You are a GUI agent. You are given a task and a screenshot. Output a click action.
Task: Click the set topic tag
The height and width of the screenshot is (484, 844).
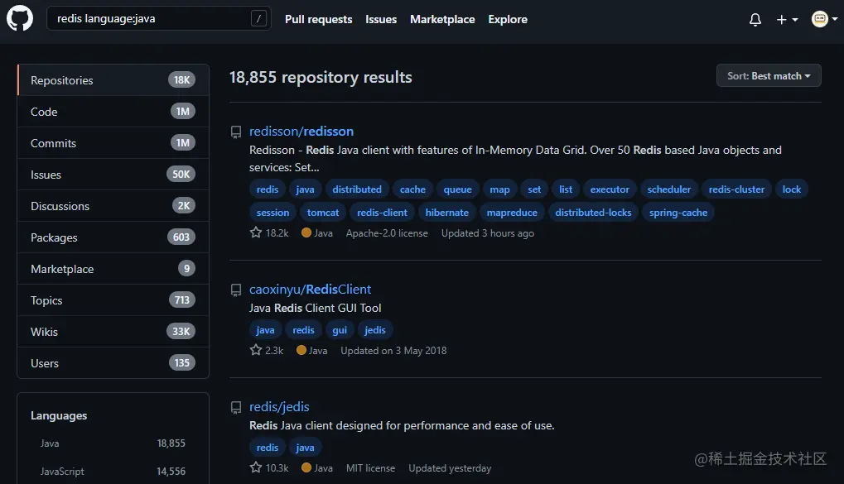pyautogui.click(x=534, y=189)
